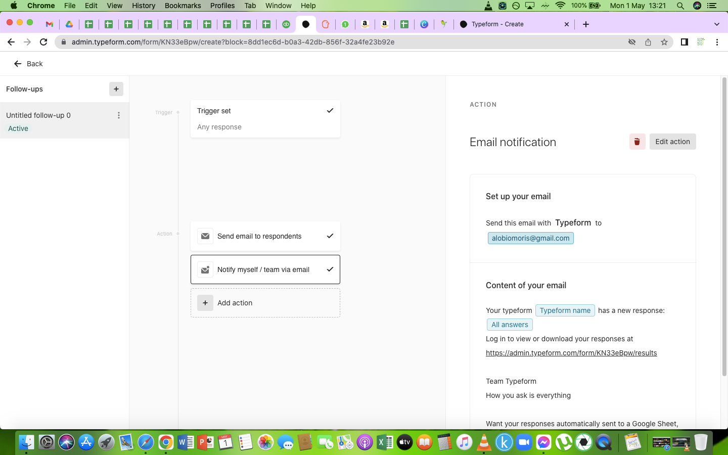Switch to the Google Drive tab
This screenshot has width=728, height=455.
69,24
